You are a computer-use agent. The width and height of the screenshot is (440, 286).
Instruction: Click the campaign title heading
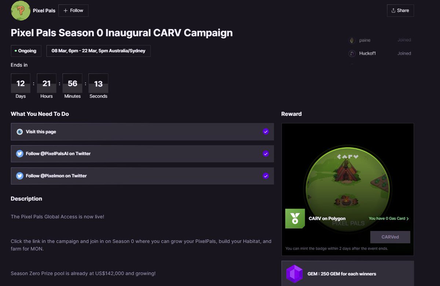122,33
